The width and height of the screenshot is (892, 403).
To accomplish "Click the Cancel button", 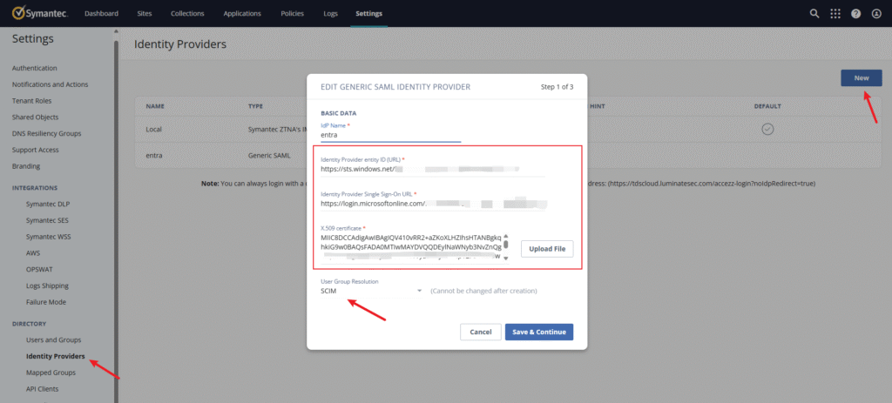I will coord(480,332).
